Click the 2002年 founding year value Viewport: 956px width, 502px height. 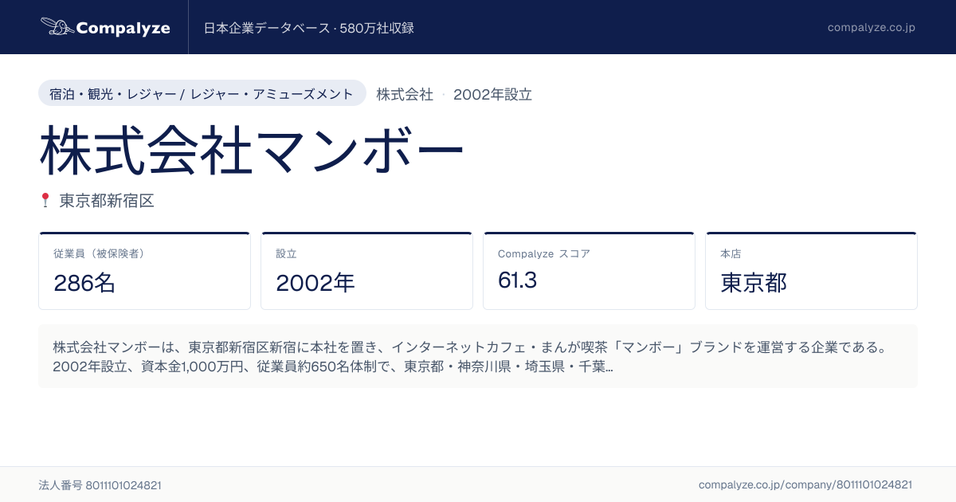(x=315, y=283)
